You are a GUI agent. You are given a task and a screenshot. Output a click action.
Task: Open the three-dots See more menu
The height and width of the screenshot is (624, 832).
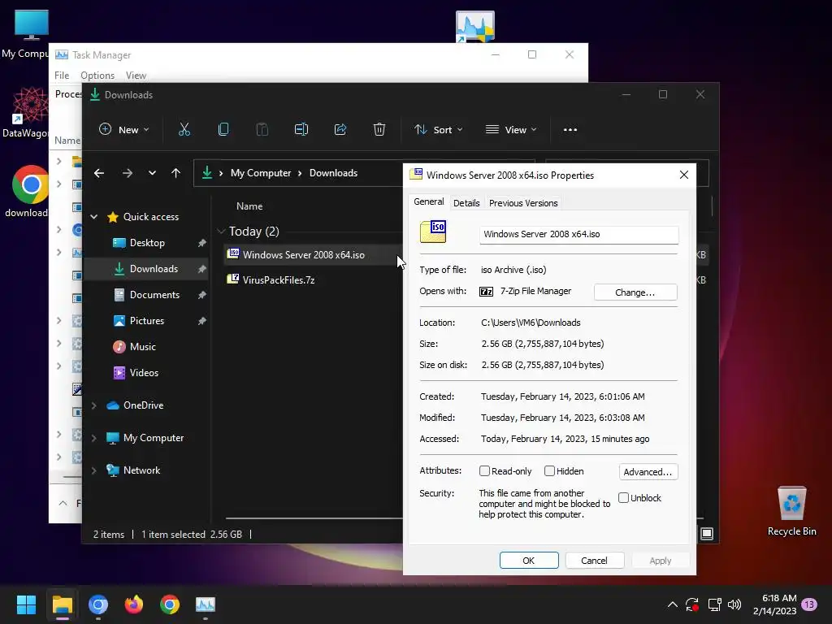click(x=570, y=130)
